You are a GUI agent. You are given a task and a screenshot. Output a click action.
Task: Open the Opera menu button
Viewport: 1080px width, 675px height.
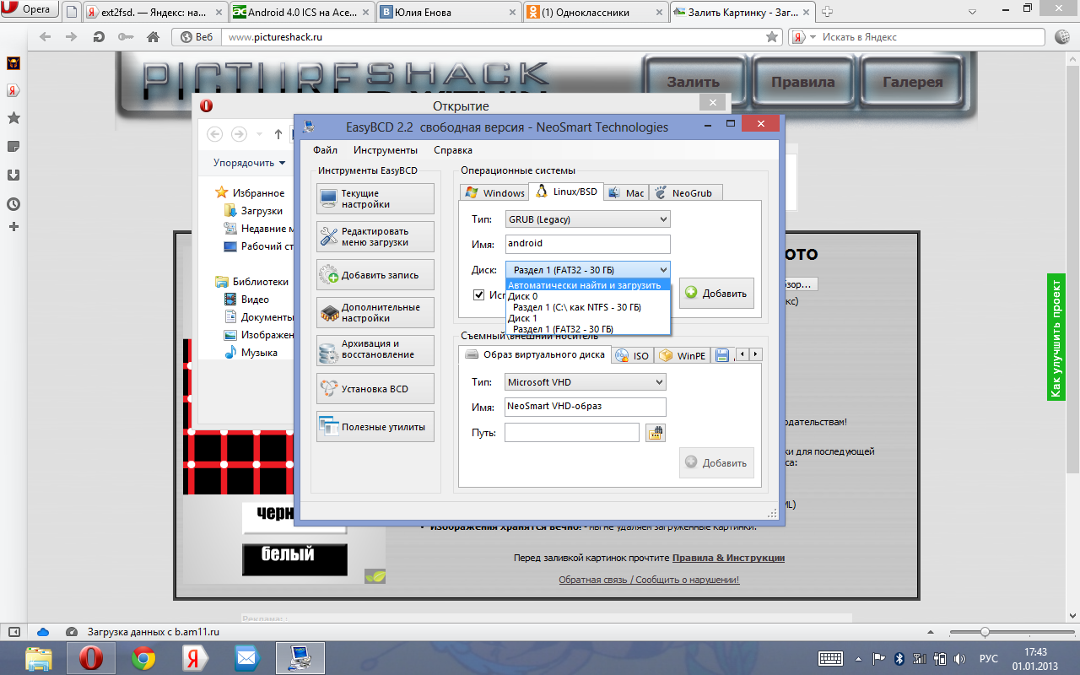point(29,10)
